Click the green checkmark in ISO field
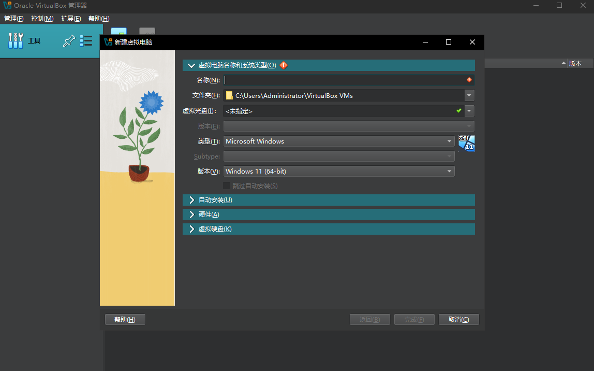 pyautogui.click(x=459, y=111)
